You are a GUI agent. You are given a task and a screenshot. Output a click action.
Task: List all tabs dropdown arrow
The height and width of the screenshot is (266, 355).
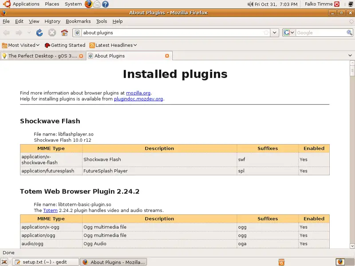tap(350, 55)
